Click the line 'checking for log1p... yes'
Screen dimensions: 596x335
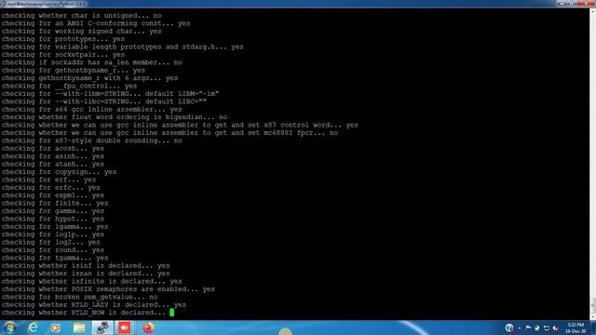(x=53, y=234)
